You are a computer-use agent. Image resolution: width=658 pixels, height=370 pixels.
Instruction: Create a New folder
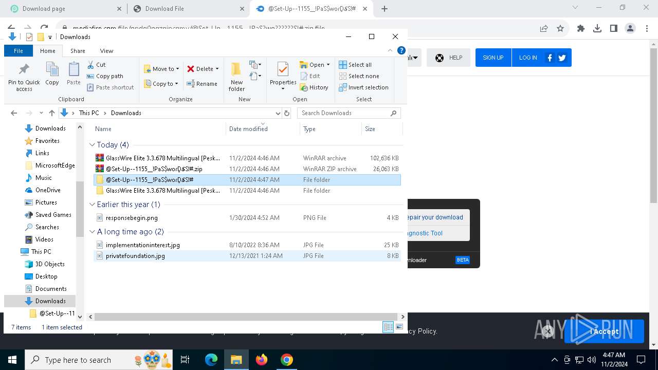(236, 77)
